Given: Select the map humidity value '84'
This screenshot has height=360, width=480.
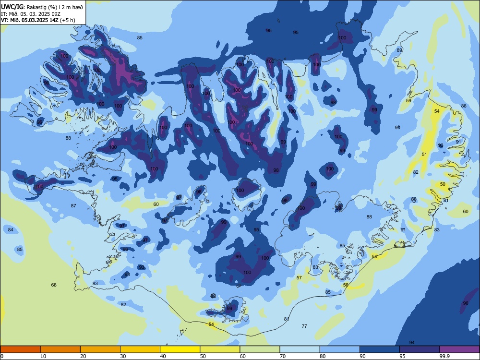Looking at the screenshot, I should (x=11, y=229).
